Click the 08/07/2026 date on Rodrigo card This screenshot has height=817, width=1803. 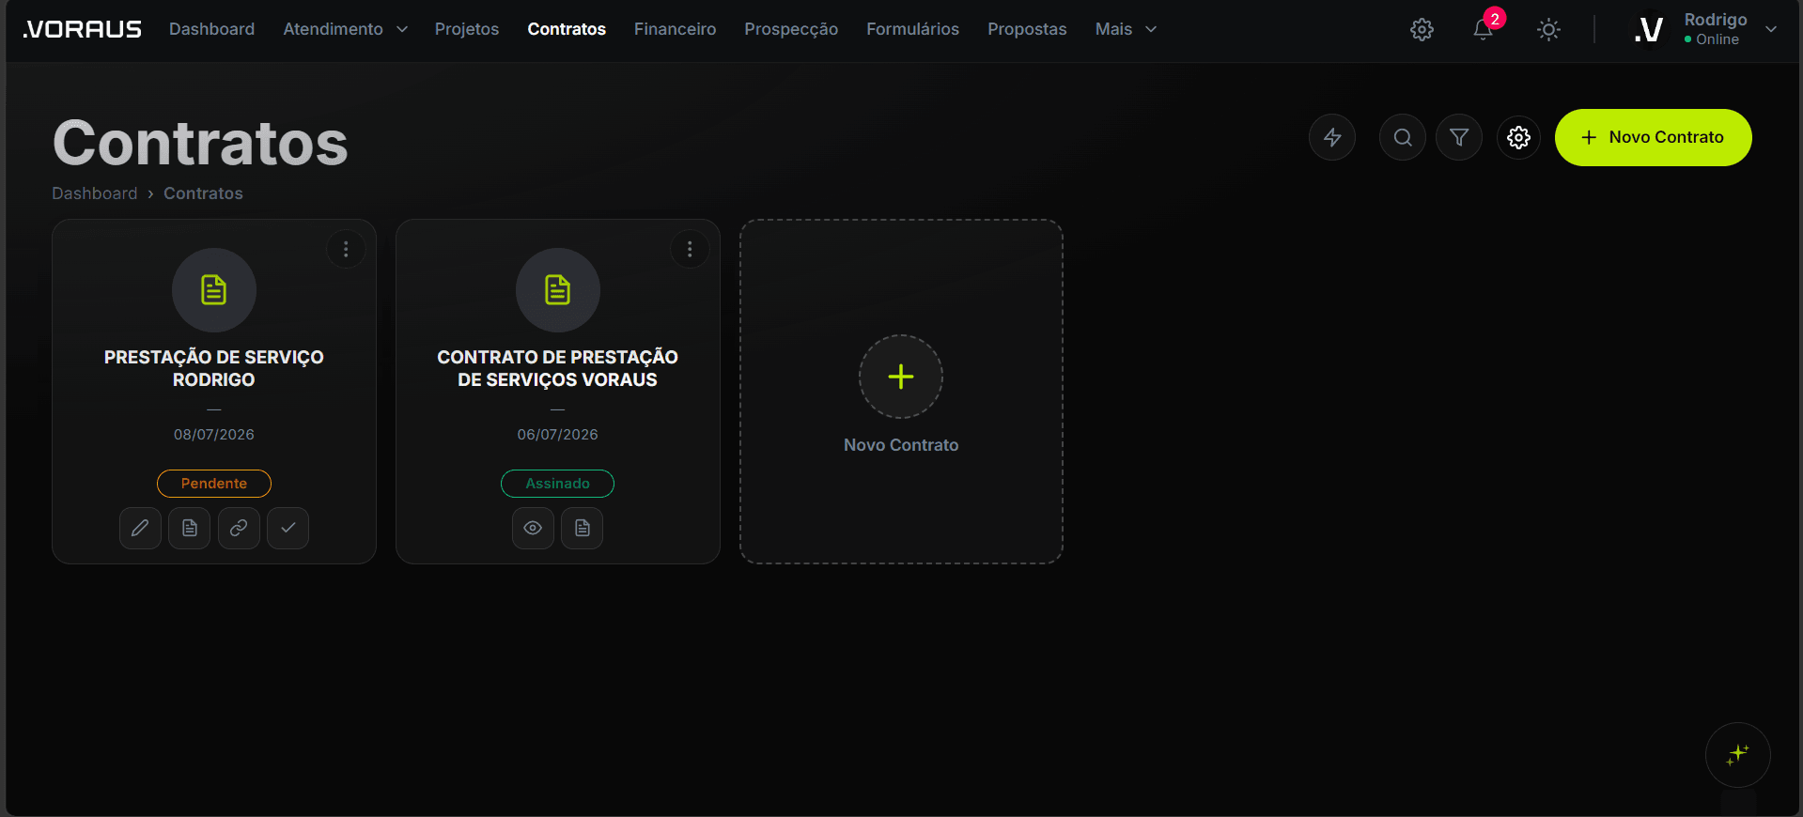214,435
